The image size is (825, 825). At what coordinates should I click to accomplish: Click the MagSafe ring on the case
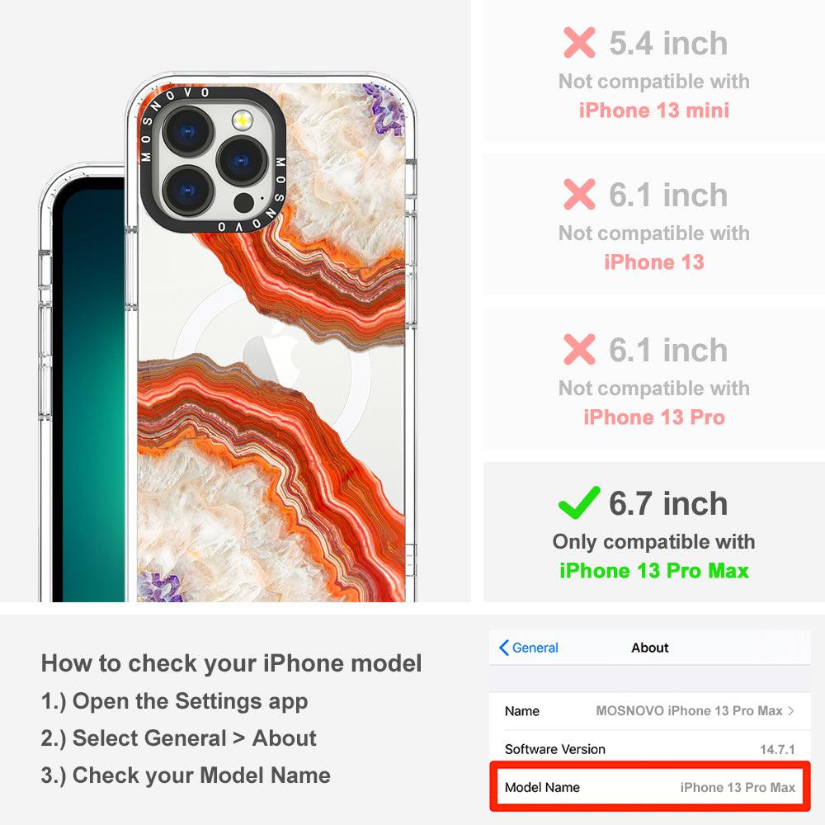pos(274,363)
